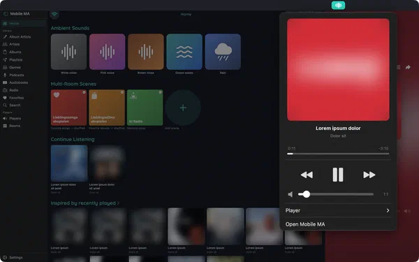Click the Home title in the top bar
The width and height of the screenshot is (419, 262).
click(x=186, y=15)
